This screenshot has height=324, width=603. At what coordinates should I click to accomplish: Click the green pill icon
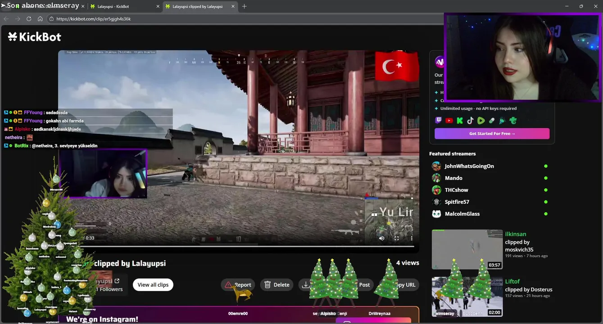click(492, 121)
